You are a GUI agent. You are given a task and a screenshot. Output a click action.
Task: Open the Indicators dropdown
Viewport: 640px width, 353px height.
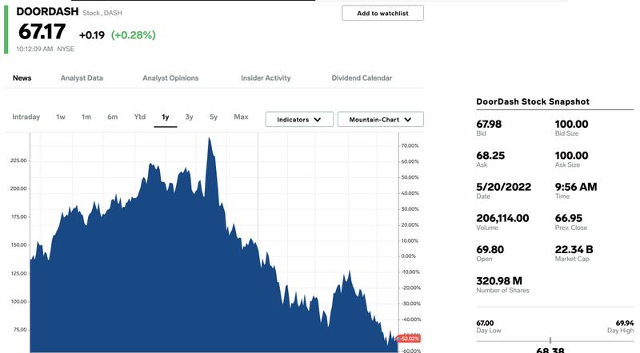point(299,120)
